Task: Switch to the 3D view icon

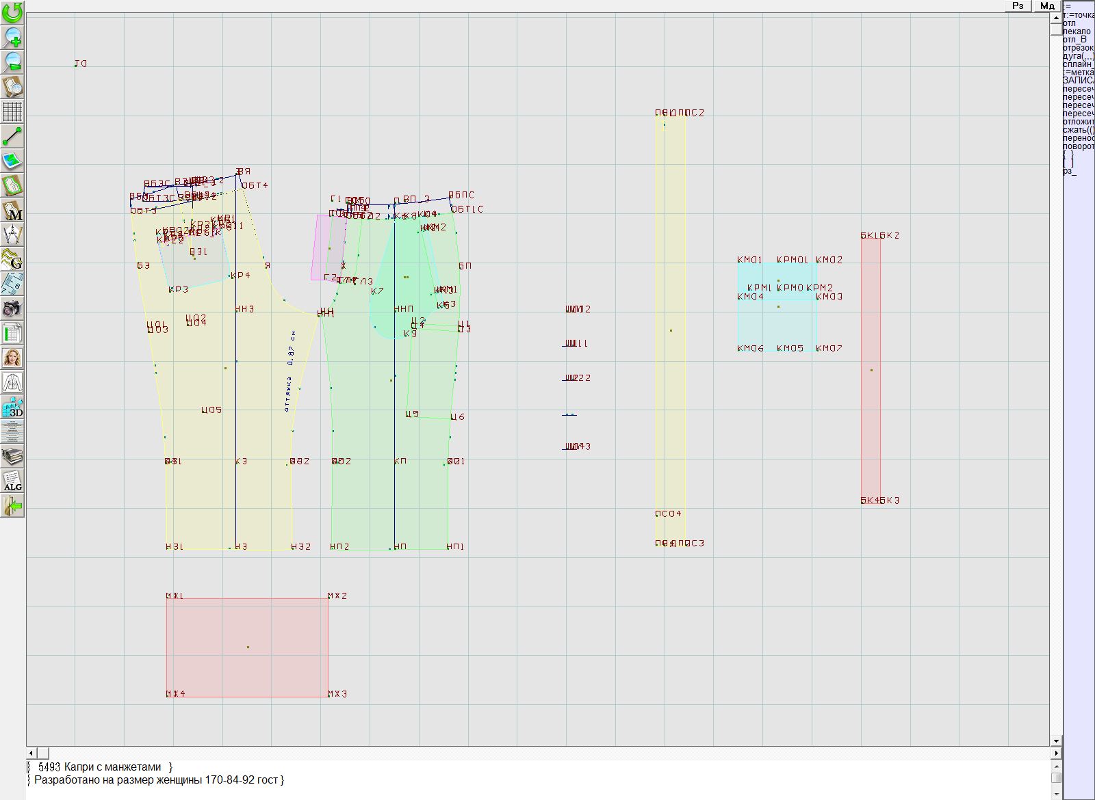Action: pos(12,408)
